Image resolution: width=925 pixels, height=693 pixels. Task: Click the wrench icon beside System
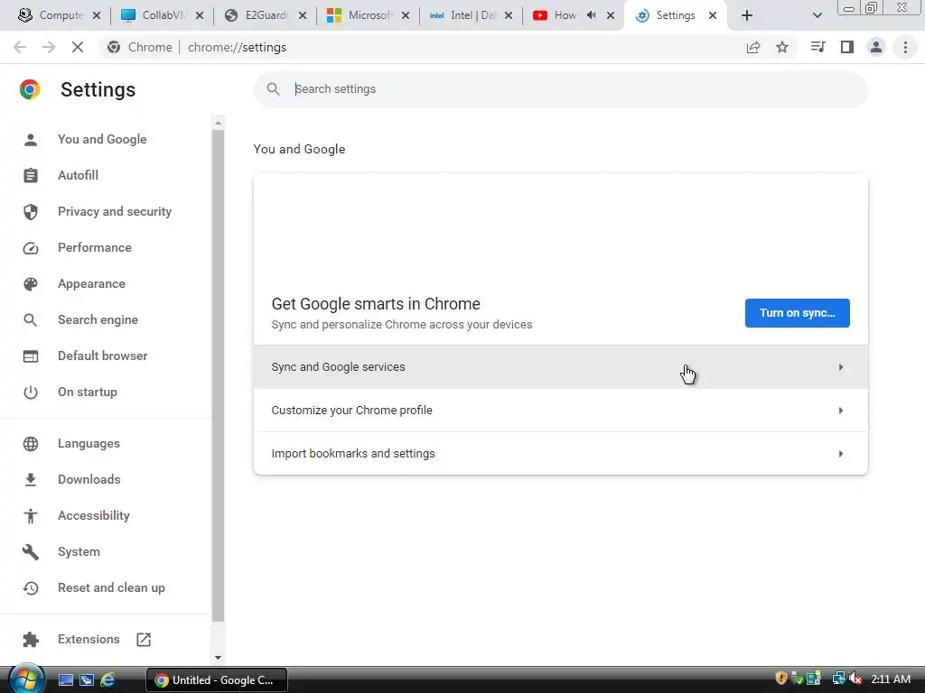[x=31, y=552]
